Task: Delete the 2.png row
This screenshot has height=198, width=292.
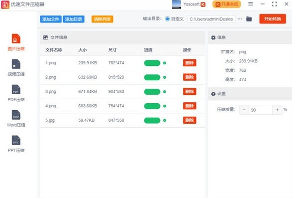Action: pos(189,77)
